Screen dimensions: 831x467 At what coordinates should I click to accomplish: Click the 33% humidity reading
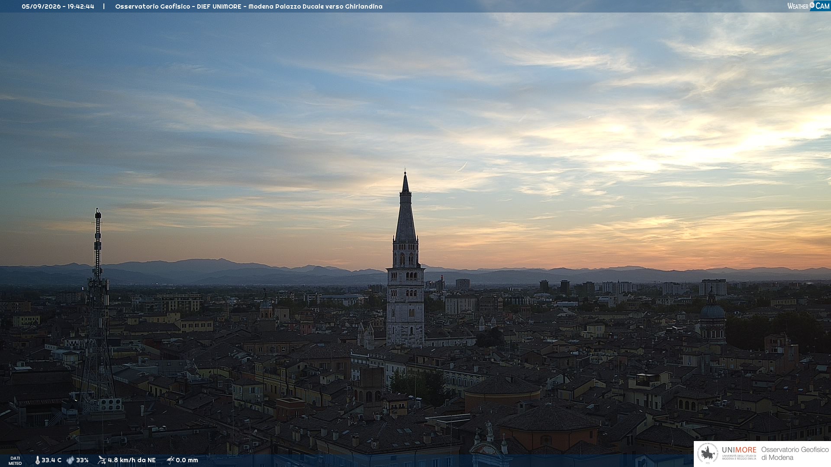[x=82, y=461]
